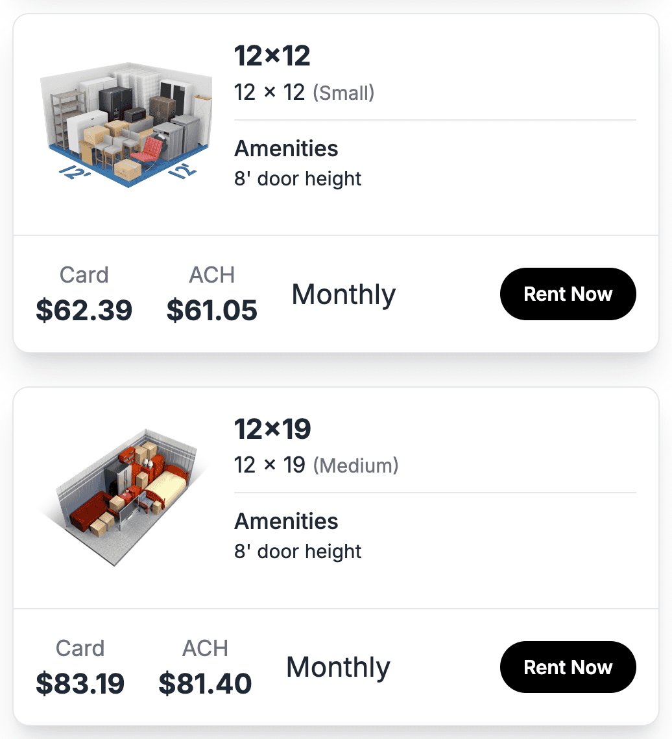Click the ACH payment label on the 12×19 card

click(x=205, y=648)
